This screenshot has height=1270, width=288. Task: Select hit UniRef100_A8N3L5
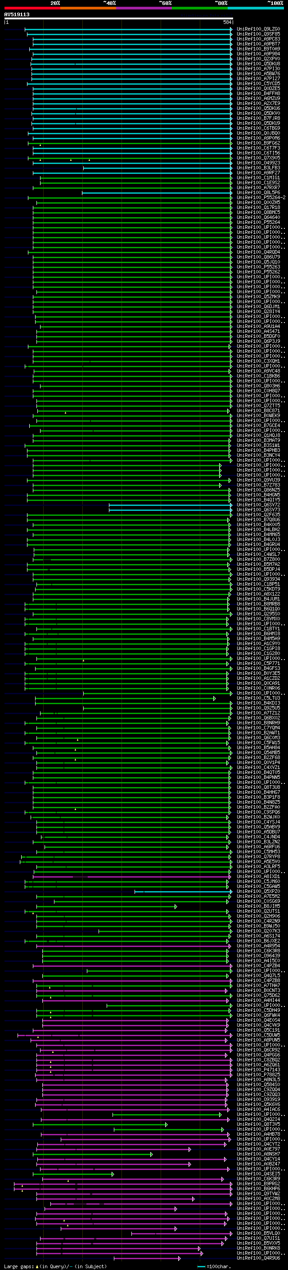258,1080
